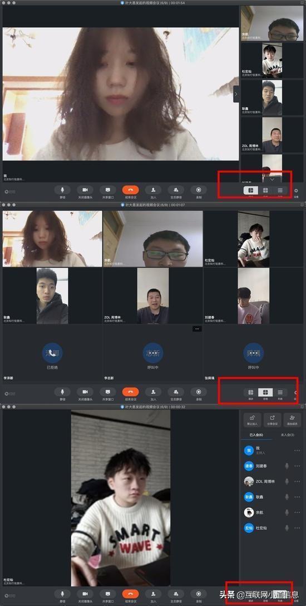
Task: Turn off the camera in 00:00:32 window
Action: (x=85, y=594)
